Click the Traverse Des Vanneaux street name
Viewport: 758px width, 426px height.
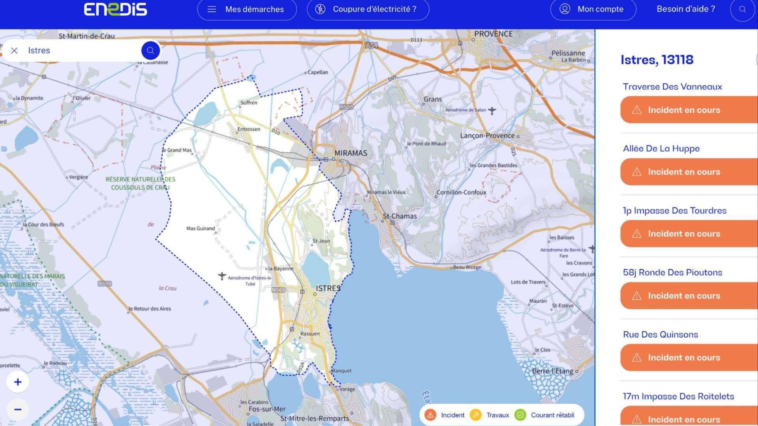pyautogui.click(x=672, y=87)
